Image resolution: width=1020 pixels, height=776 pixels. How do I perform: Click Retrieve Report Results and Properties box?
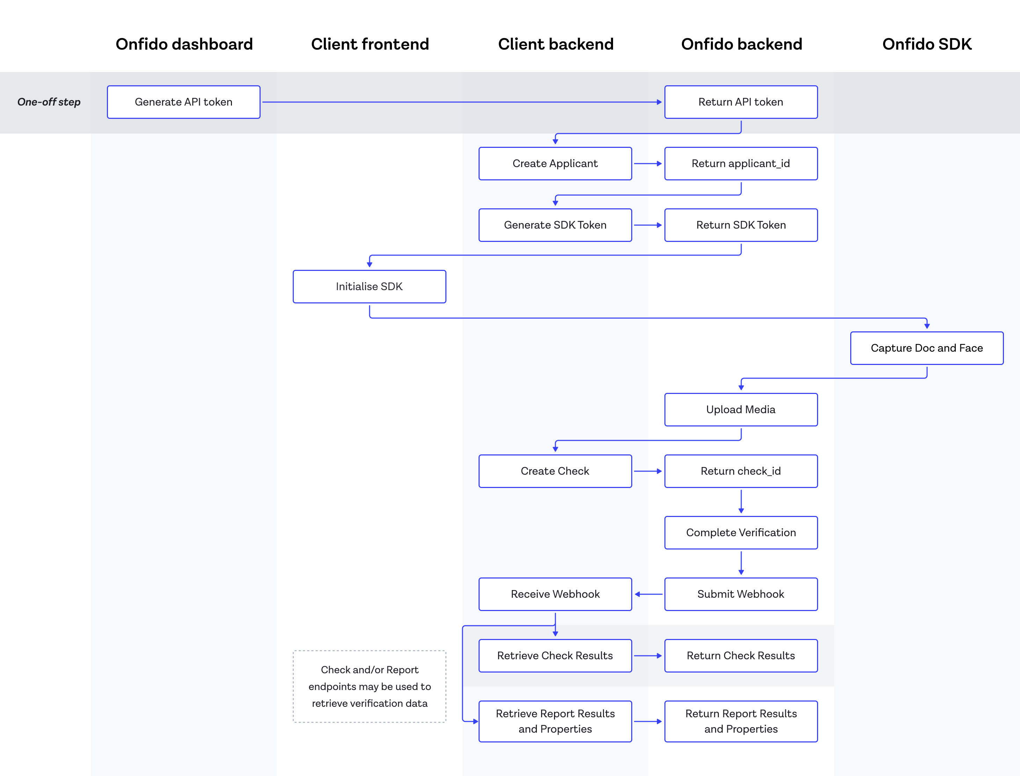pyautogui.click(x=555, y=721)
